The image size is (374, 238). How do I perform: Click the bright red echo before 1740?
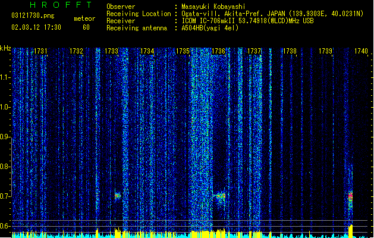[x=350, y=196]
